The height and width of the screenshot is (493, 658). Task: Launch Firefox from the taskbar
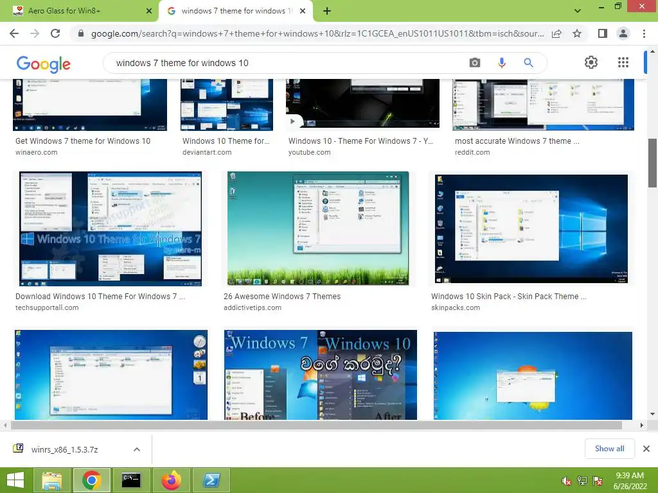click(x=171, y=480)
